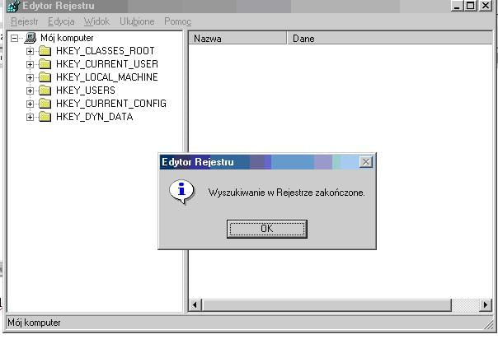
Task: Click the HKEY_USERS folder icon
Action: [x=45, y=91]
